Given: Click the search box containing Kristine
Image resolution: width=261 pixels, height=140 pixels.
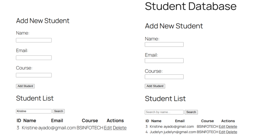Looking at the screenshot, I should 34,111.
